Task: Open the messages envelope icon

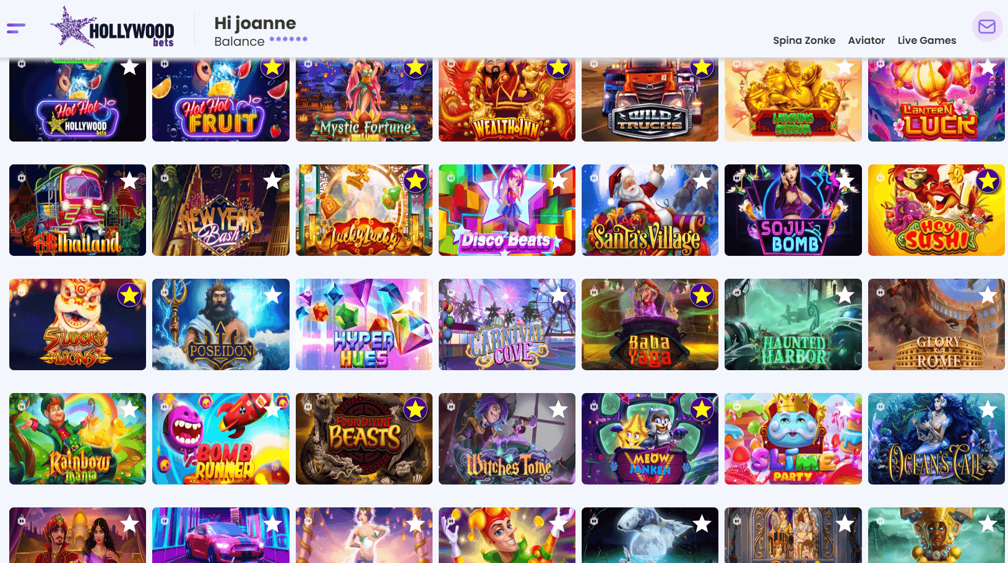Action: point(986,27)
